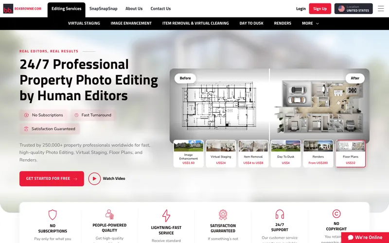Click the People-Powered Quality person icon
Image resolution: width=389 pixels, height=243 pixels.
point(109,214)
